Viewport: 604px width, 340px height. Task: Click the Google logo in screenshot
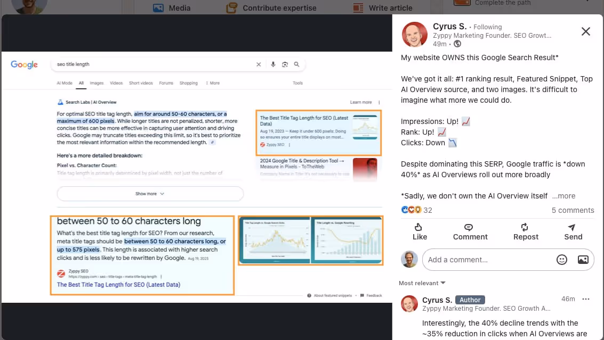click(25, 64)
